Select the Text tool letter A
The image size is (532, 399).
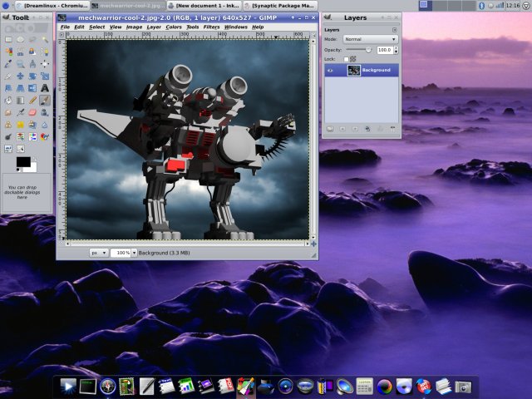coord(44,88)
